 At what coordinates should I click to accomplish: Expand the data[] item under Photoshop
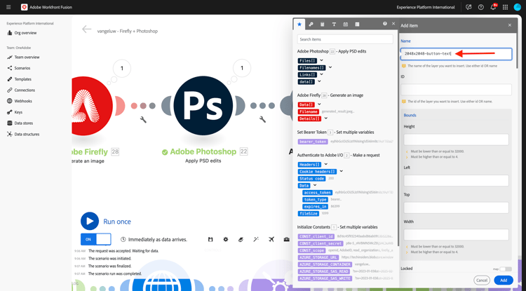[319, 81]
